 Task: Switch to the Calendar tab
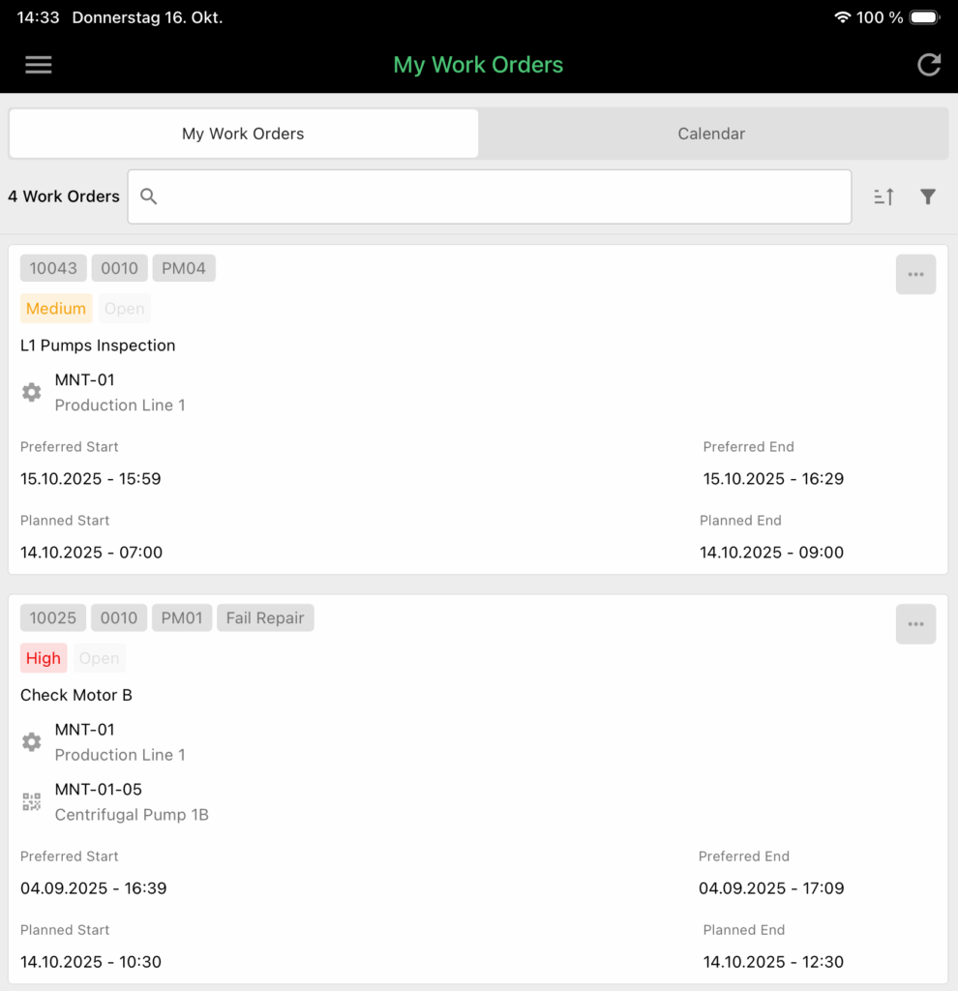tap(711, 134)
